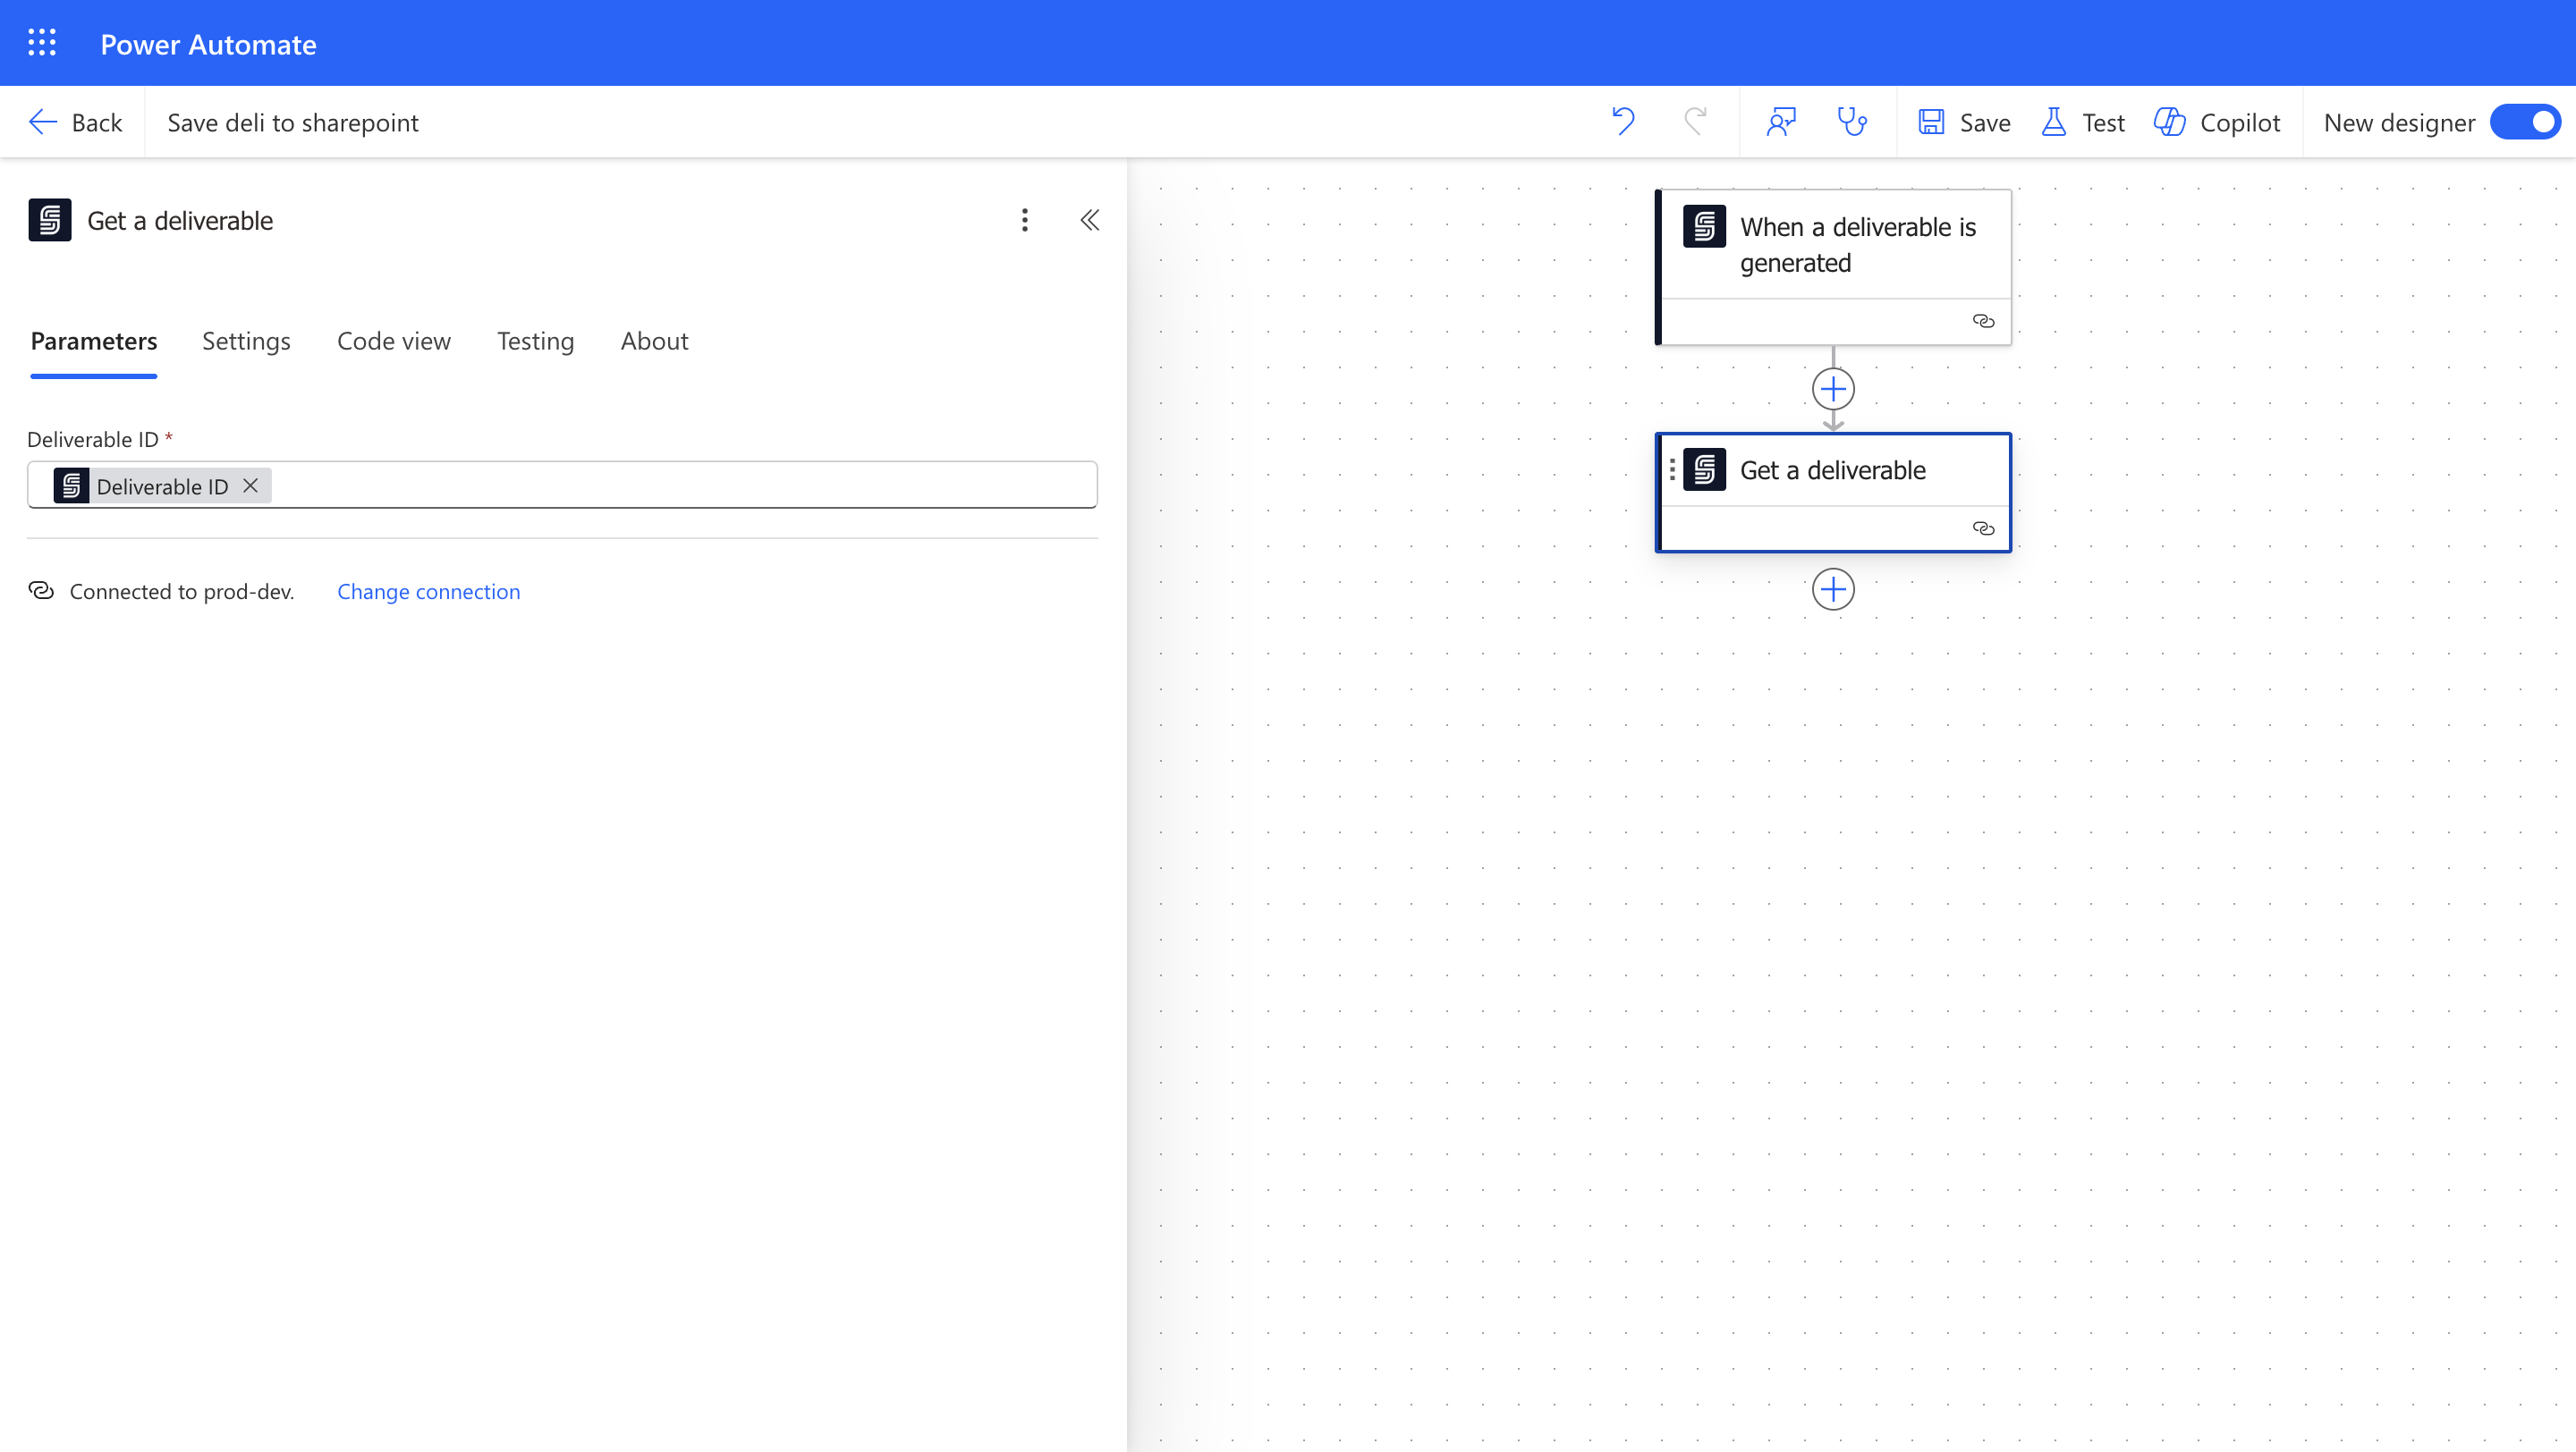
Task: Click the Test flask button
Action: tap(2083, 122)
